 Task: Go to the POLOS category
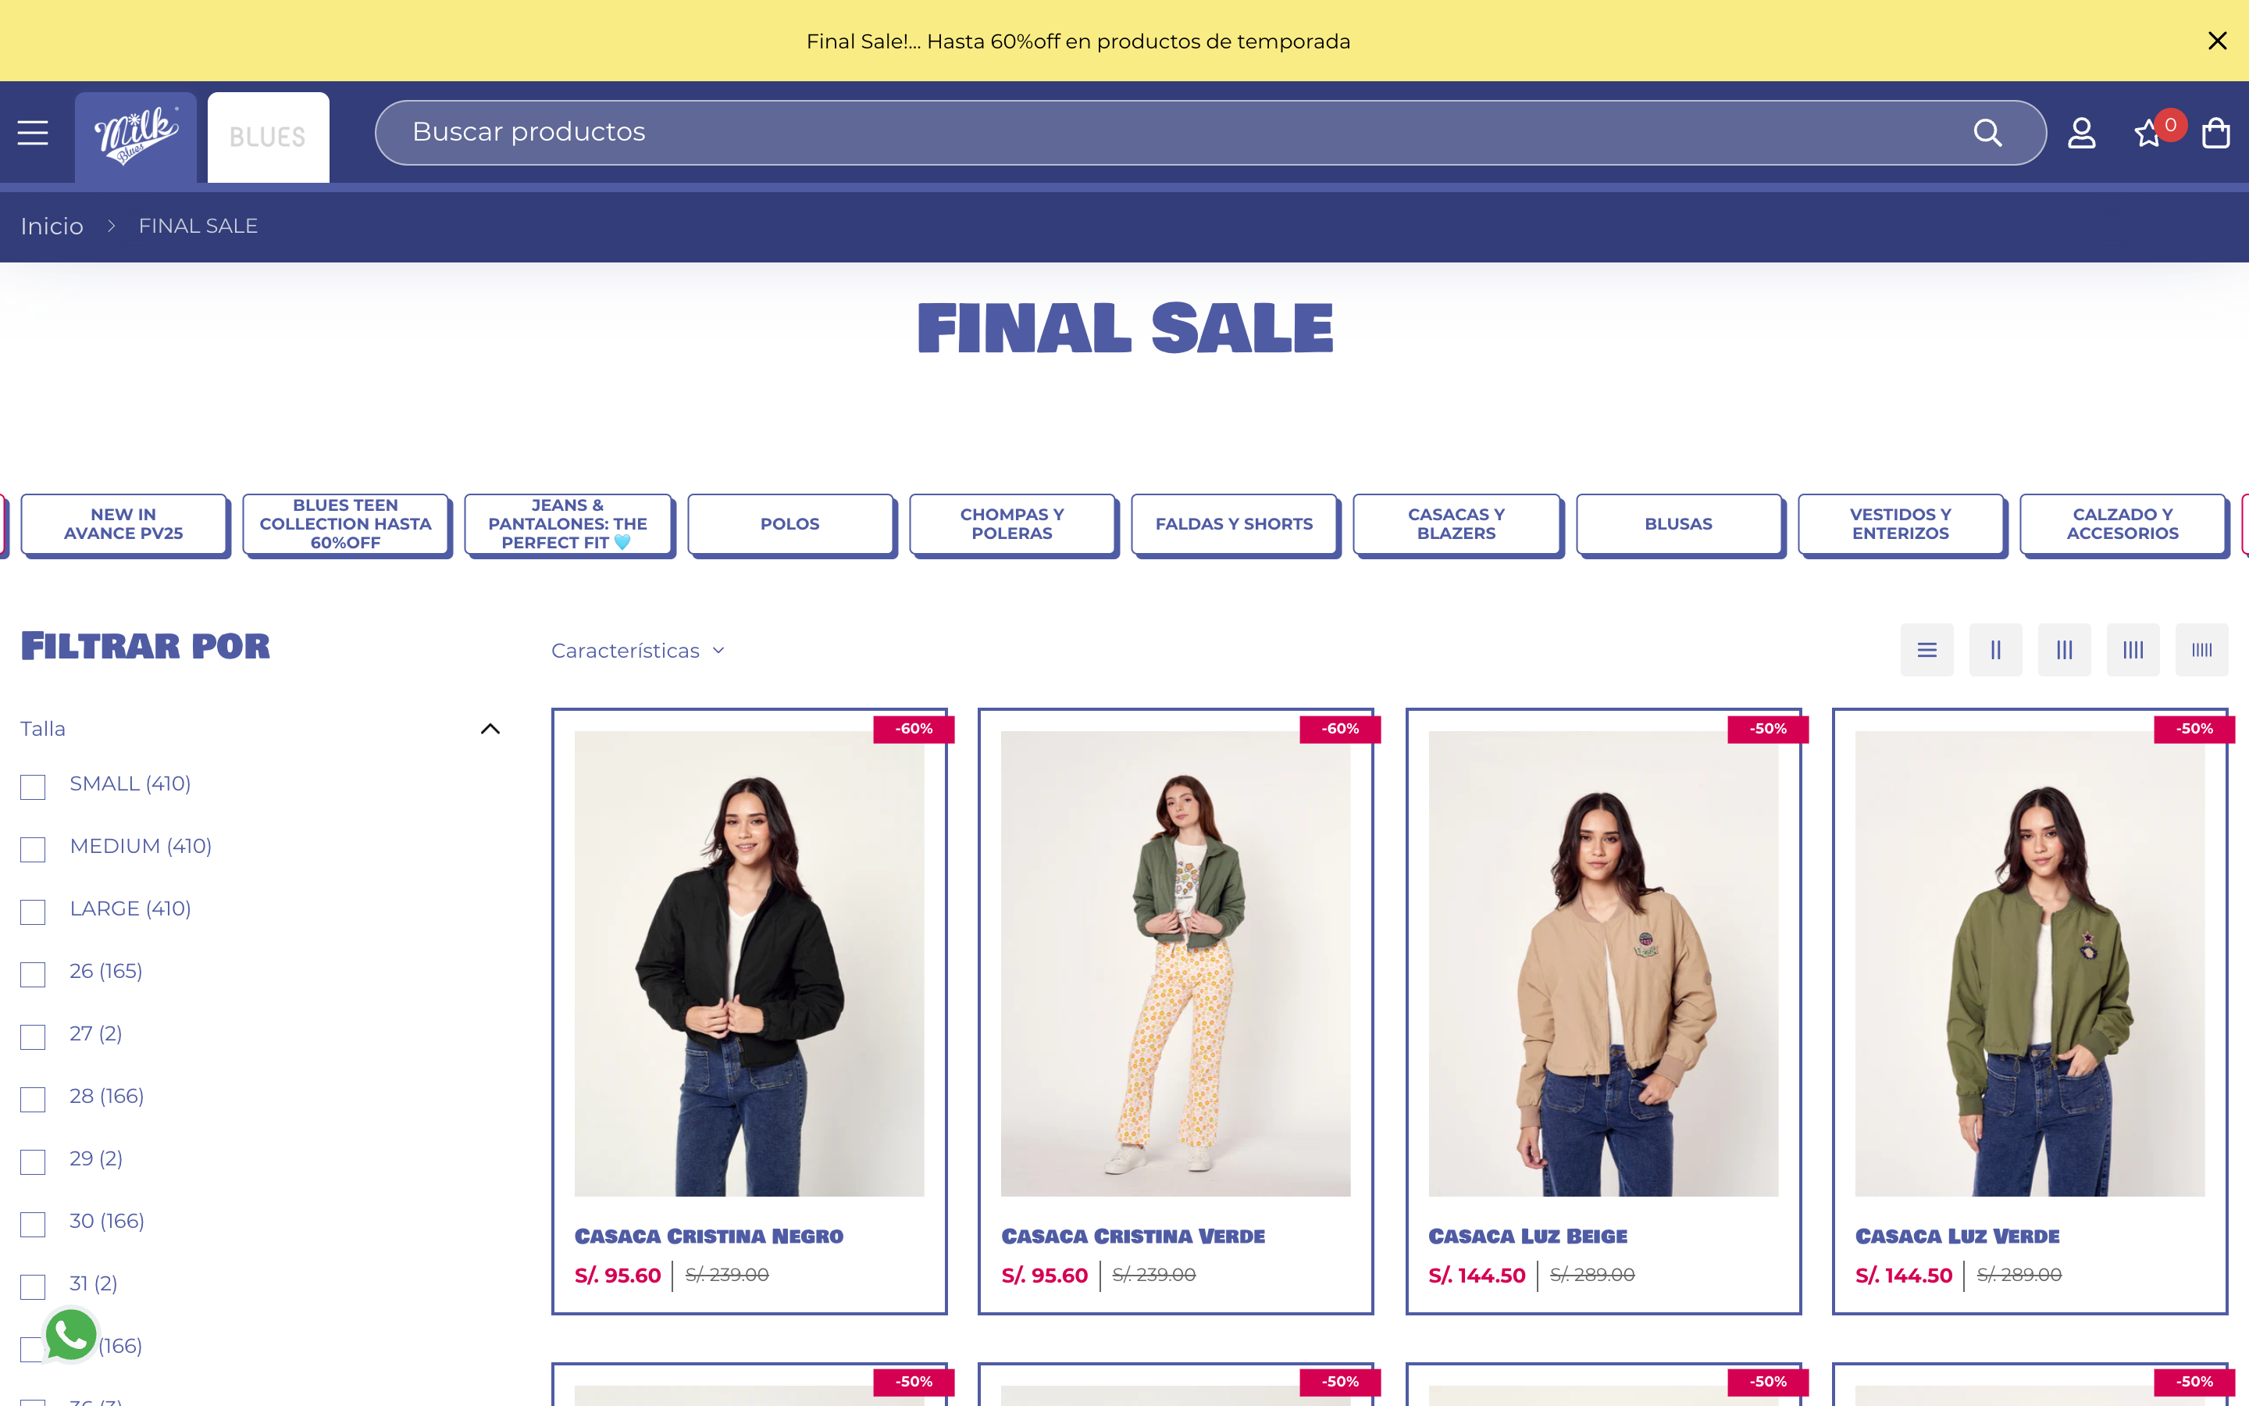coord(790,524)
